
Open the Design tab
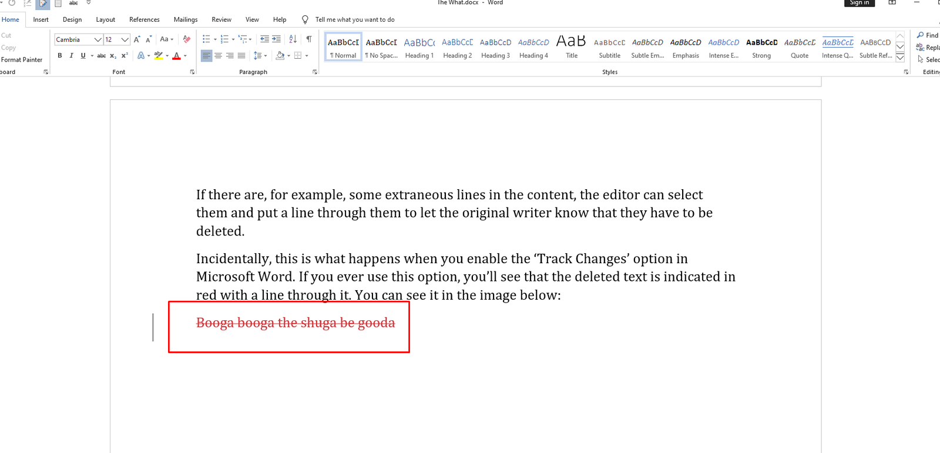coord(72,19)
